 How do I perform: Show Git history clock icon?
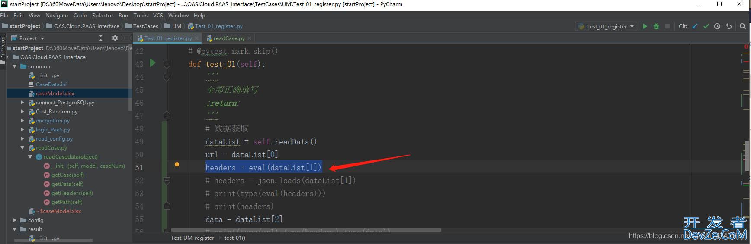(x=717, y=26)
